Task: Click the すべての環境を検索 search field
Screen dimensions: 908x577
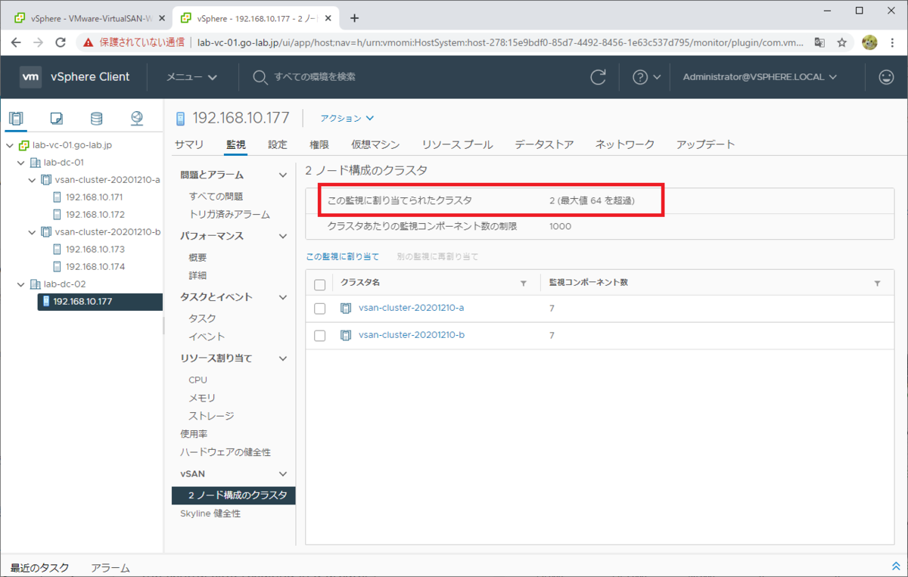Action: click(x=315, y=77)
